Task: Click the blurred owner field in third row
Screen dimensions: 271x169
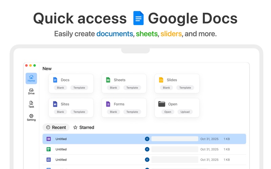Action: tap(175, 160)
